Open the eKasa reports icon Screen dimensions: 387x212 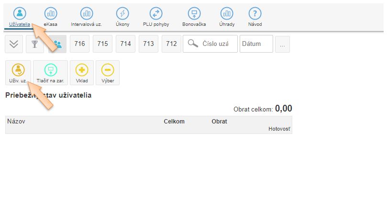coord(50,16)
